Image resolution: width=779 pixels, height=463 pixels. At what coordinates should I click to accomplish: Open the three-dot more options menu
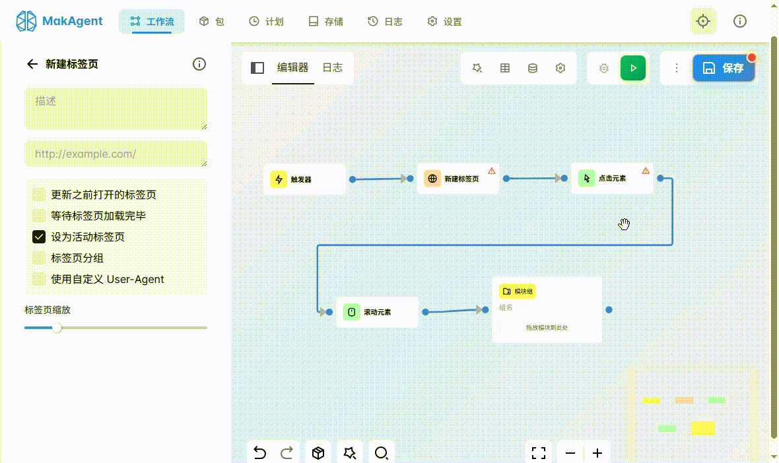click(x=676, y=68)
